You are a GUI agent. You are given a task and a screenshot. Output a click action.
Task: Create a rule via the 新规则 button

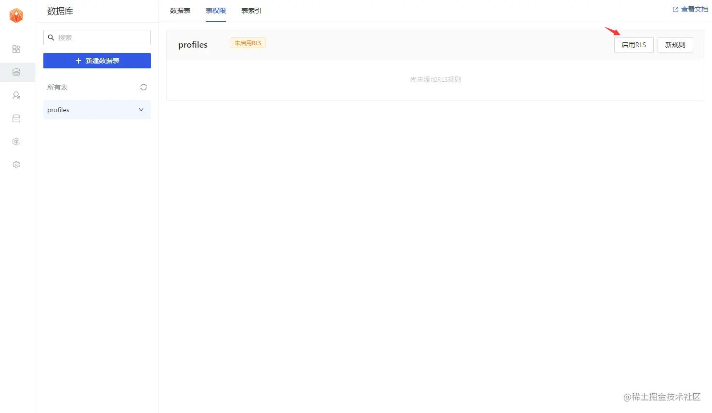675,44
